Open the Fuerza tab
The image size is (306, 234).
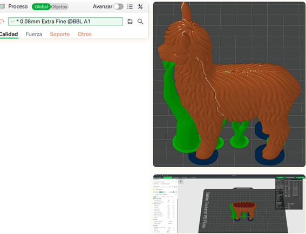[34, 34]
